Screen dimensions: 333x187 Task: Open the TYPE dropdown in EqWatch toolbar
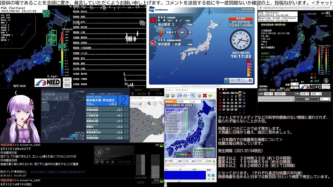point(185,95)
